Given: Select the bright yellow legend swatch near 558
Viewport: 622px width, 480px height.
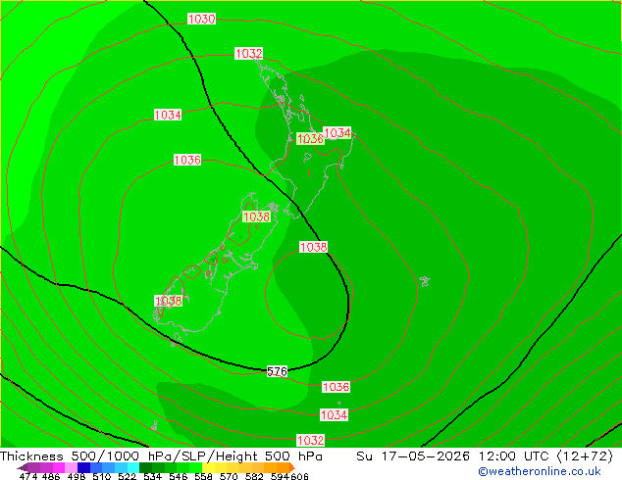Looking at the screenshot, I should [x=208, y=467].
